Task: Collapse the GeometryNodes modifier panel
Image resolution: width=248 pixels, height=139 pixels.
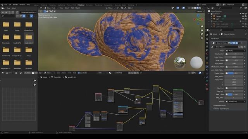Action: point(212,43)
